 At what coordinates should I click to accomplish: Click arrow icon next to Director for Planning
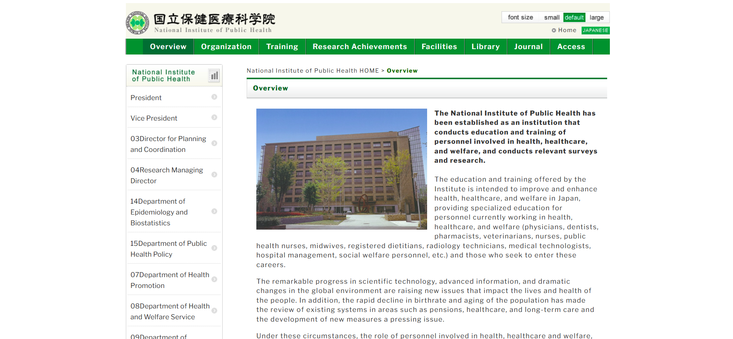click(x=214, y=143)
